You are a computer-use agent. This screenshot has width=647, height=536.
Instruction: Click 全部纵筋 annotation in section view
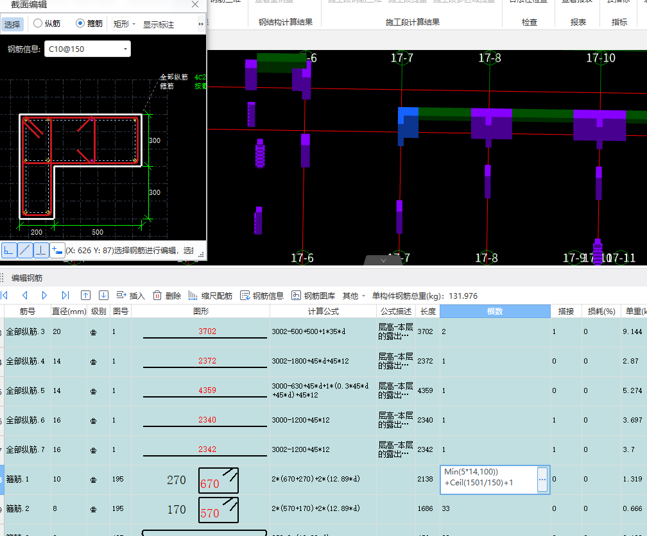[174, 77]
